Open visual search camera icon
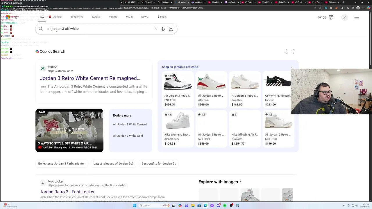This screenshot has height=209, width=372. [x=171, y=29]
